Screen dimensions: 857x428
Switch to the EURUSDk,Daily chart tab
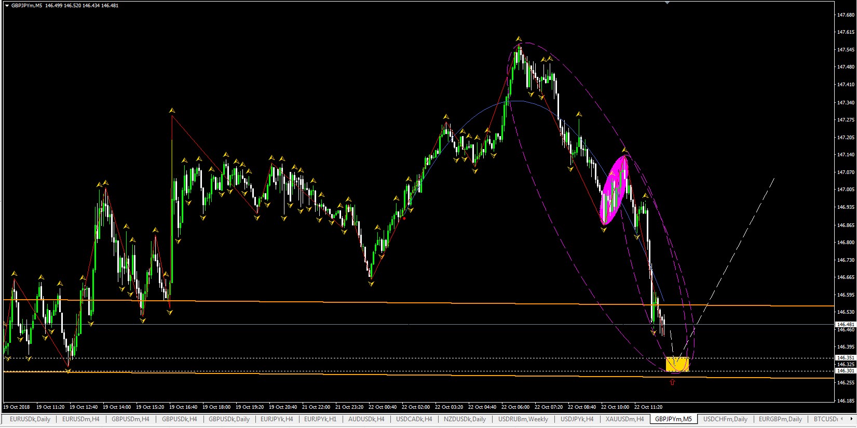tap(30, 419)
